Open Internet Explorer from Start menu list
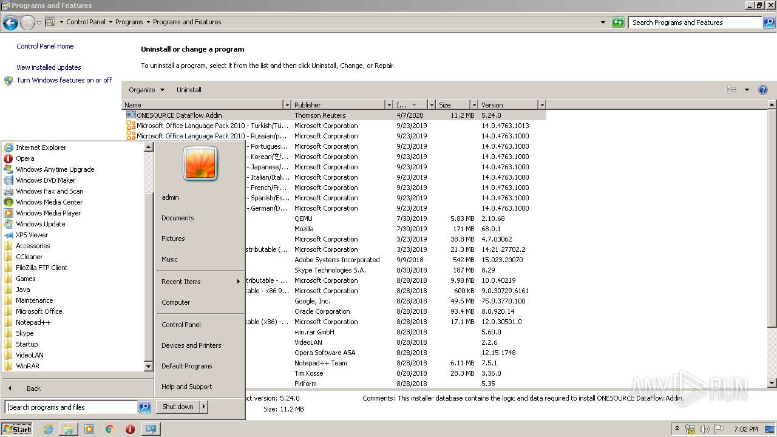Image resolution: width=777 pixels, height=437 pixels. (x=41, y=147)
